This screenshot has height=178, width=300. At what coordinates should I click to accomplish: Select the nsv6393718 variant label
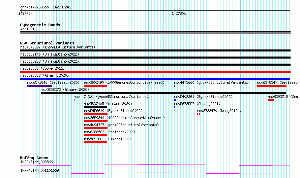pos(284,97)
